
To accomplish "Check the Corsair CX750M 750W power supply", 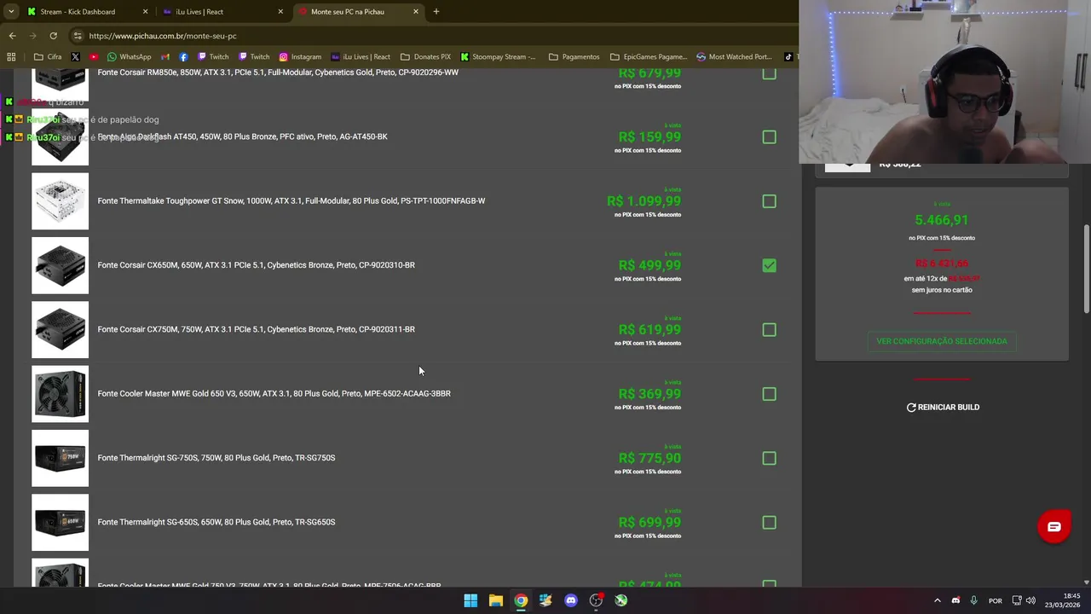I will pos(769,330).
